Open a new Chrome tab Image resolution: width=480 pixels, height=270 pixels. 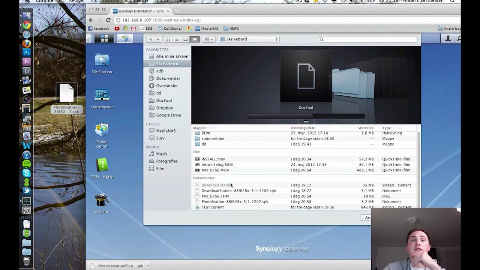coord(178,11)
